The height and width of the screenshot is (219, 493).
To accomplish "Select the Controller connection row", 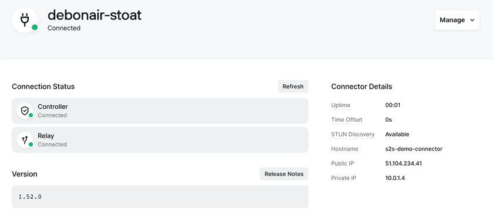I will click(160, 111).
